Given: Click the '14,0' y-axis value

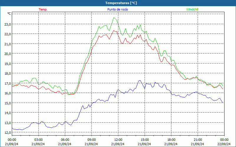Looking at the screenshot, I should click(x=8, y=113).
